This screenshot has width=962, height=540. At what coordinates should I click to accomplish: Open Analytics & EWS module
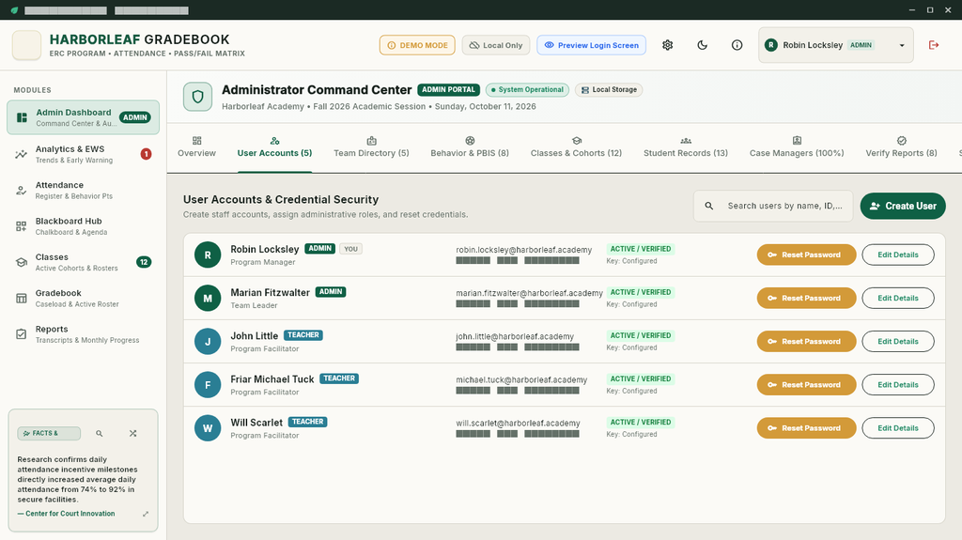coord(84,154)
